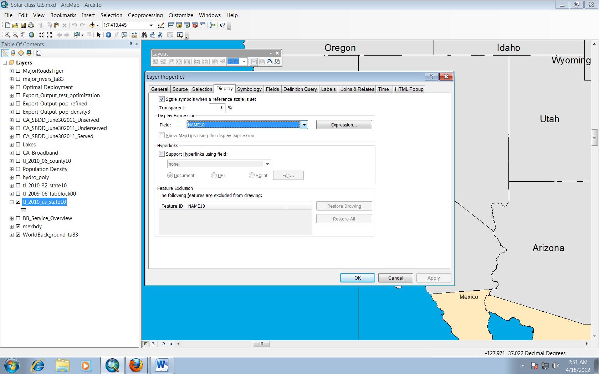The image size is (599, 374).
Task: Switch to the Symbology tab
Action: [x=249, y=89]
